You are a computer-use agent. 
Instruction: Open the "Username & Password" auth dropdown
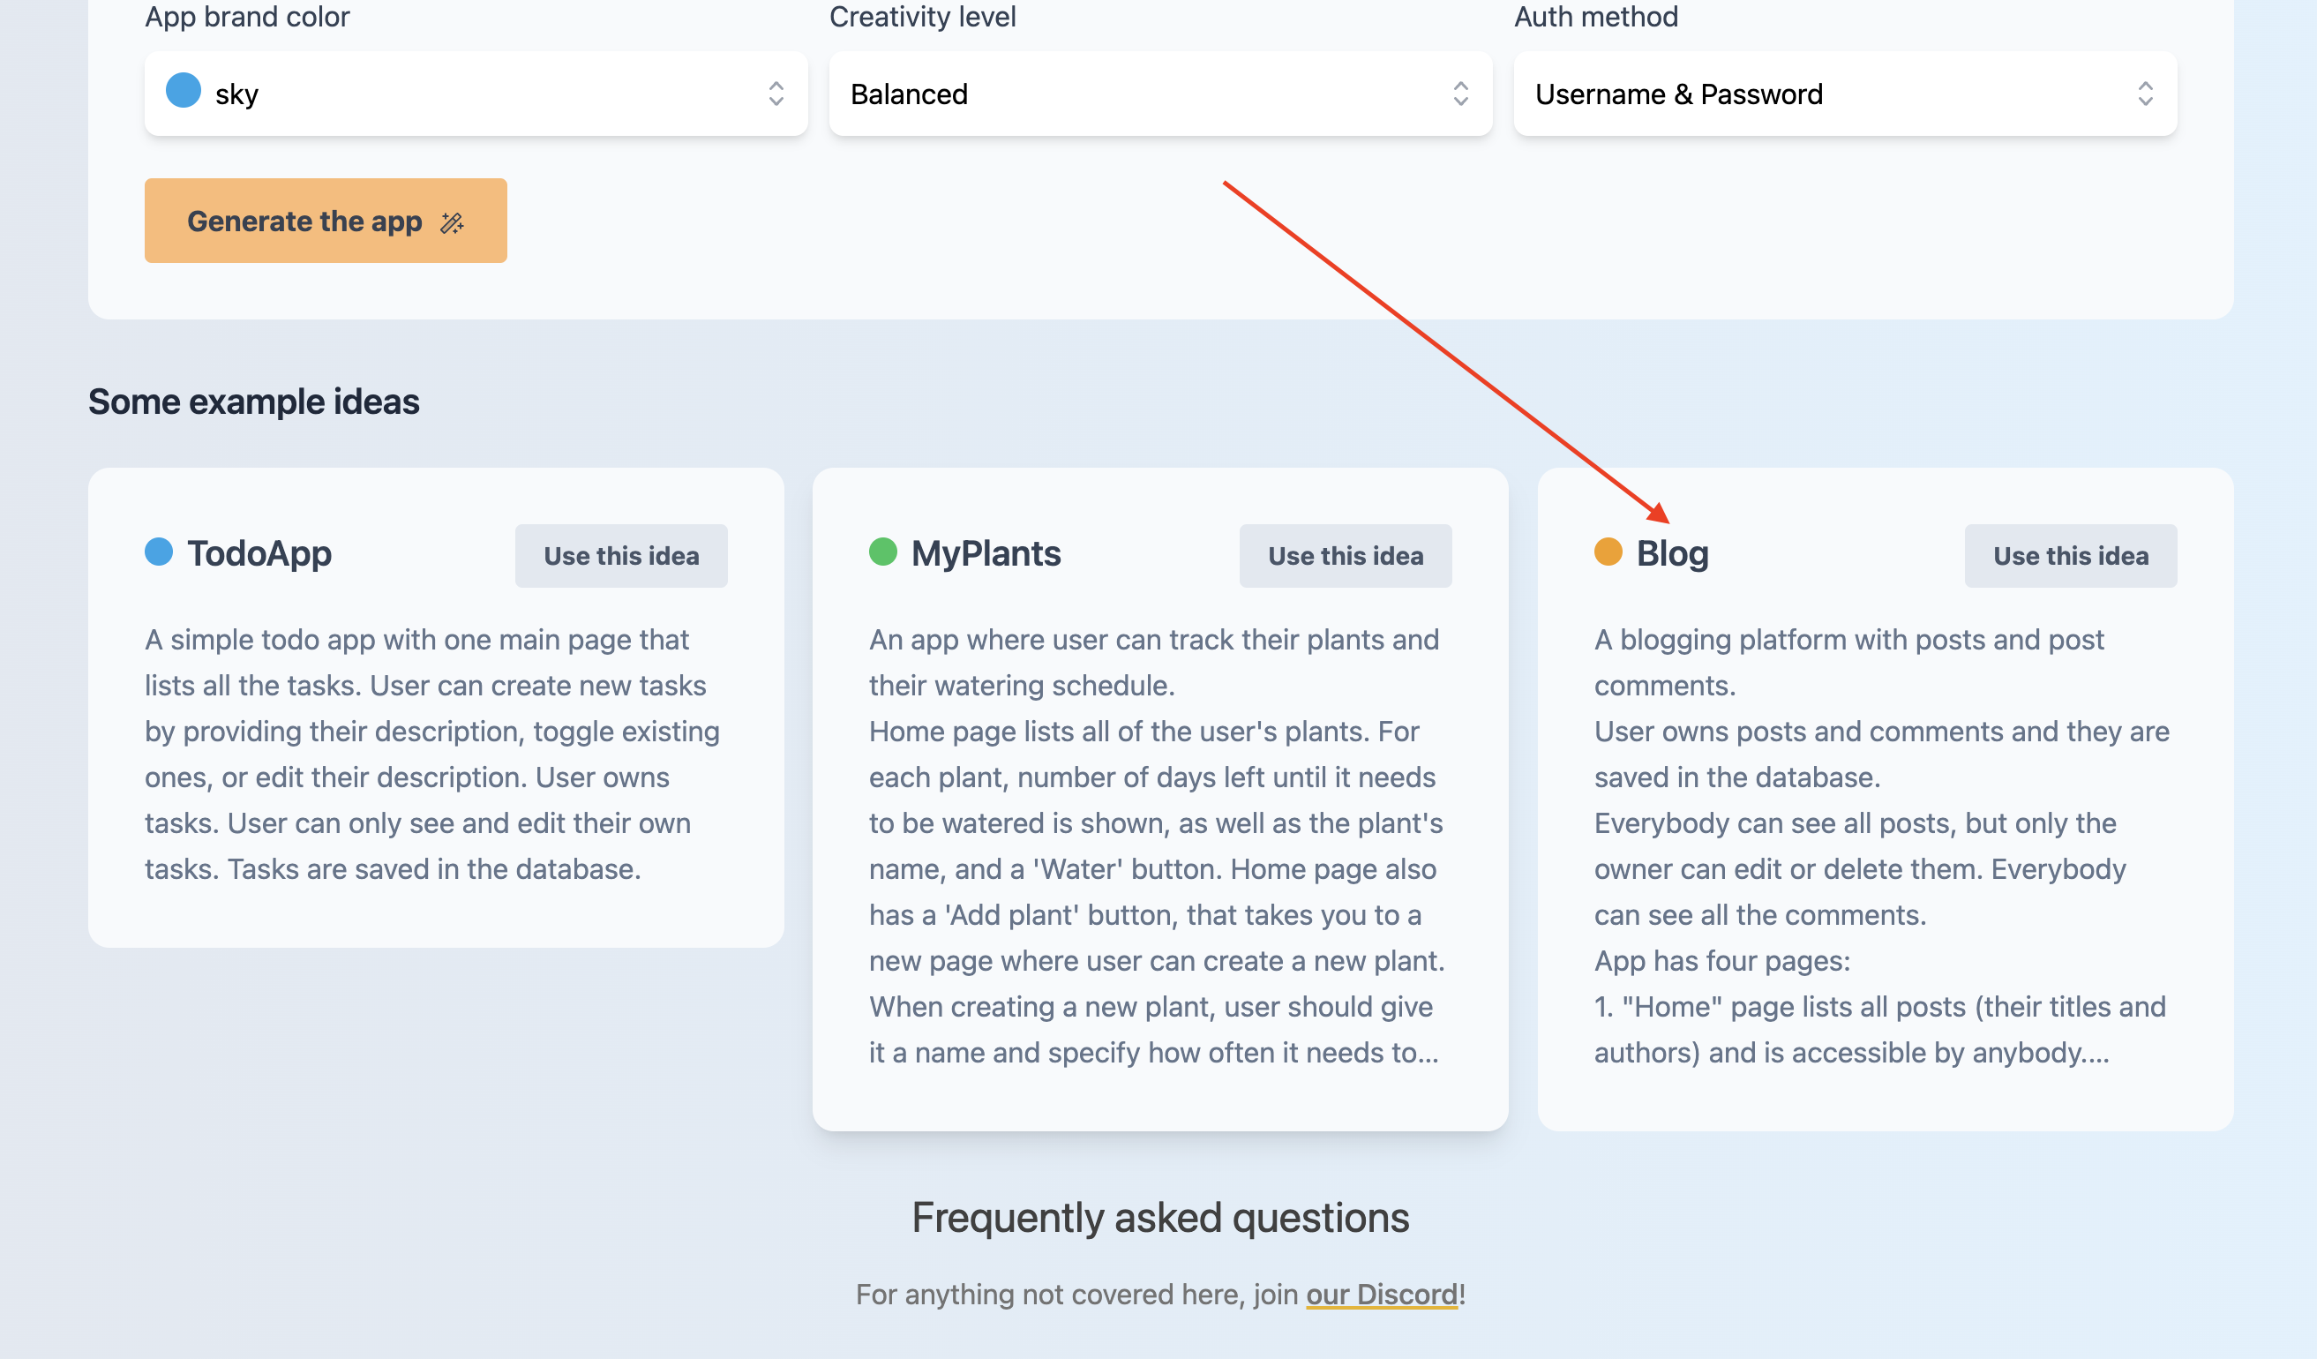tap(1844, 94)
